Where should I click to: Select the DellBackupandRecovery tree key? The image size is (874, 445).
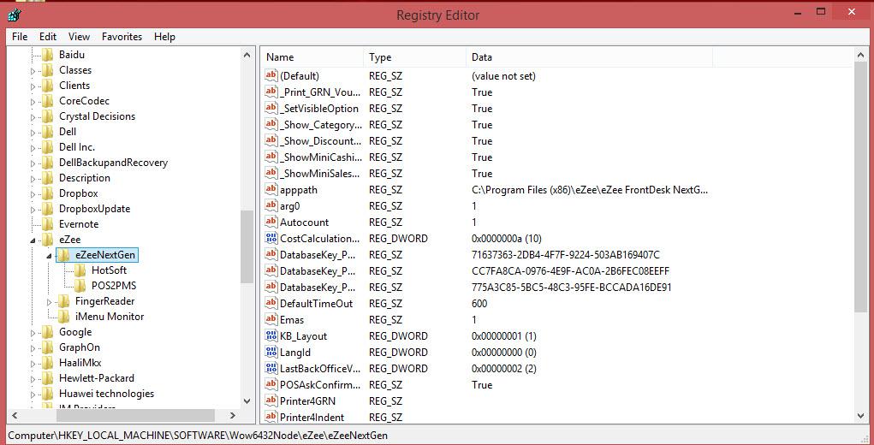tap(113, 163)
